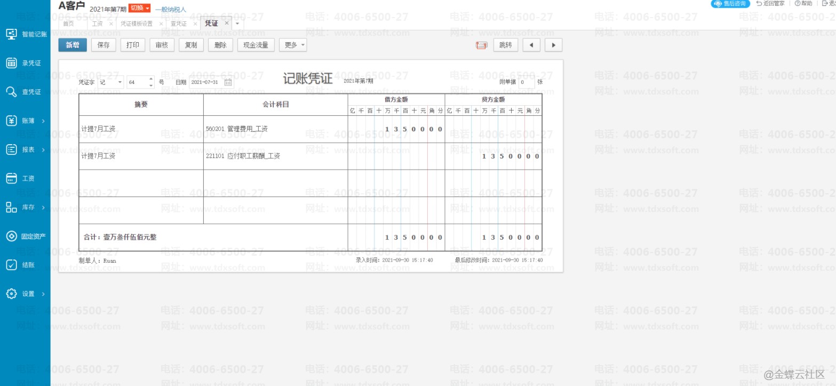Viewport: 836px width, 386px height.
Task: Click the 录凭证 calculator icon in sidebar
Action: (11, 63)
